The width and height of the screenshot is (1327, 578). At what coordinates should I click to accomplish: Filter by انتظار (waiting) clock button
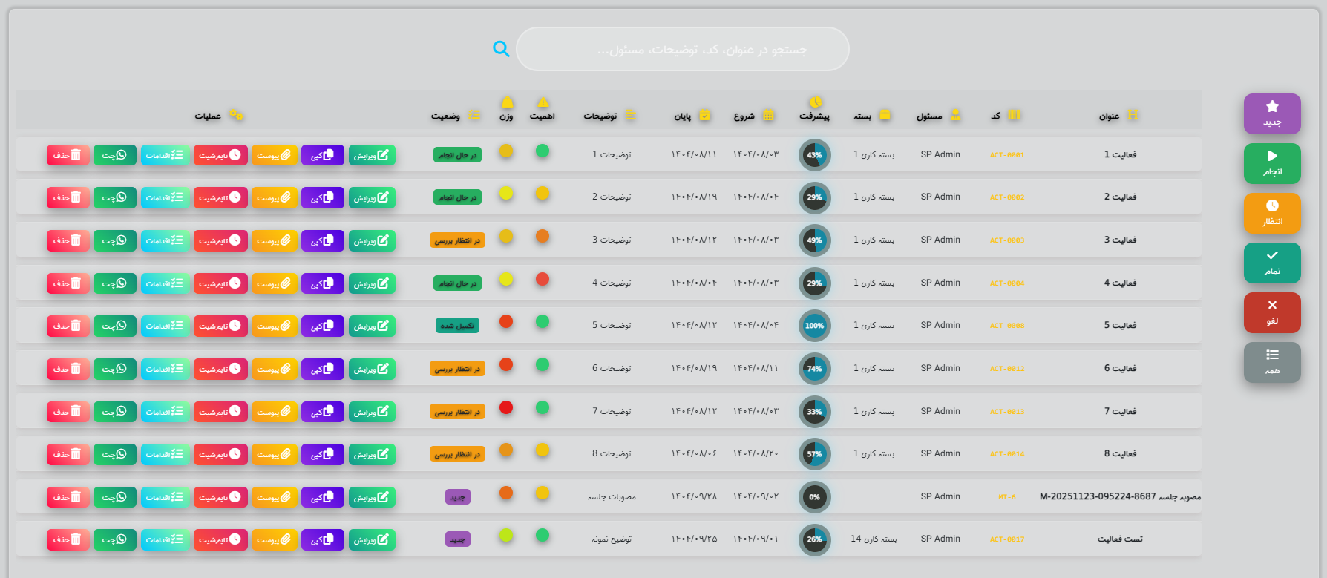1272,213
